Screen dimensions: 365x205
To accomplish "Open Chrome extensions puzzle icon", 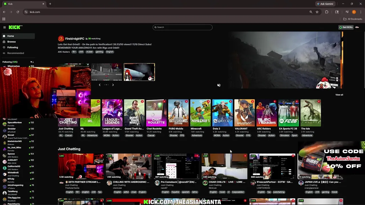I will (327, 12).
